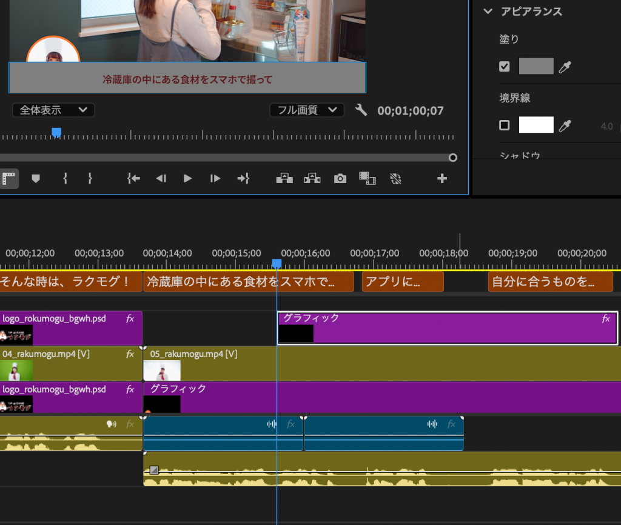This screenshot has width=621, height=525.
Task: Click the white stroke color swatch
Action: click(536, 125)
